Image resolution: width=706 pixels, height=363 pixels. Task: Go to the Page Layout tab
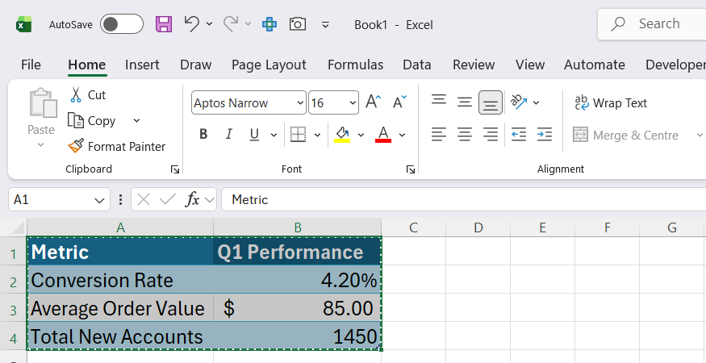269,65
